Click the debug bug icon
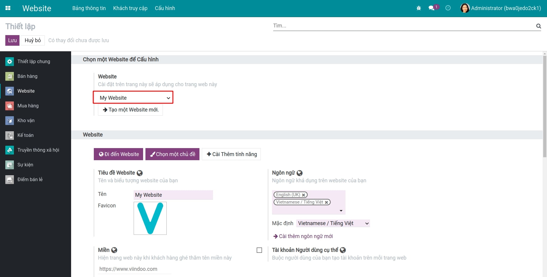The image size is (547, 277). click(x=419, y=8)
